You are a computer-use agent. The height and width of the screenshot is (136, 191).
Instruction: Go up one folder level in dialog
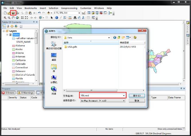(119, 38)
